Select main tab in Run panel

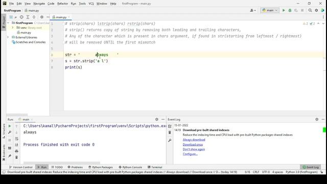click(x=26, y=120)
